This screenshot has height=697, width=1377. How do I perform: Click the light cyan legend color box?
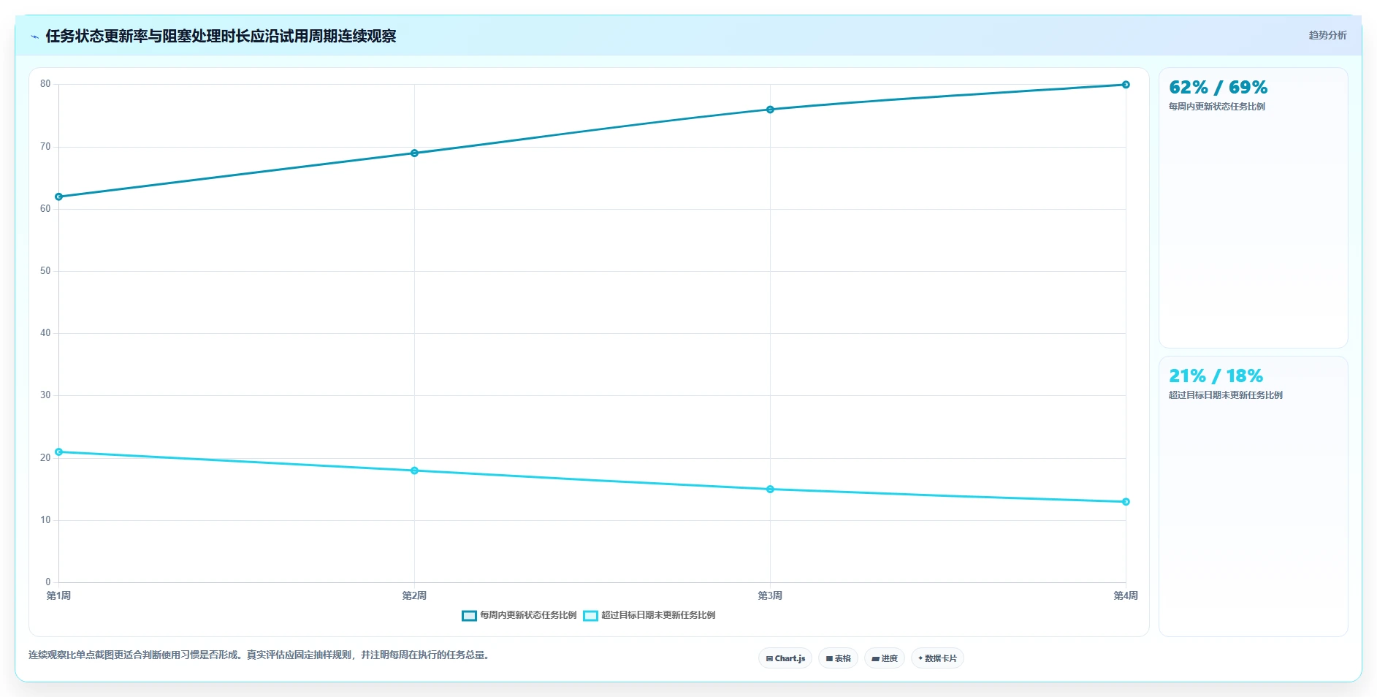(590, 616)
